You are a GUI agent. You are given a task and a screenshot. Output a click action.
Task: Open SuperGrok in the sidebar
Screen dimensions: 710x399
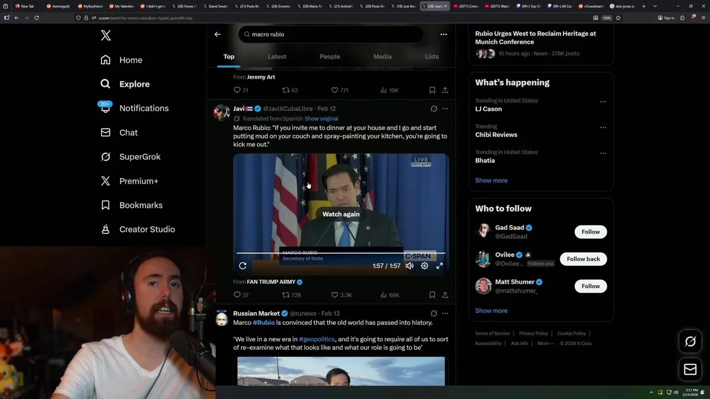pyautogui.click(x=131, y=157)
